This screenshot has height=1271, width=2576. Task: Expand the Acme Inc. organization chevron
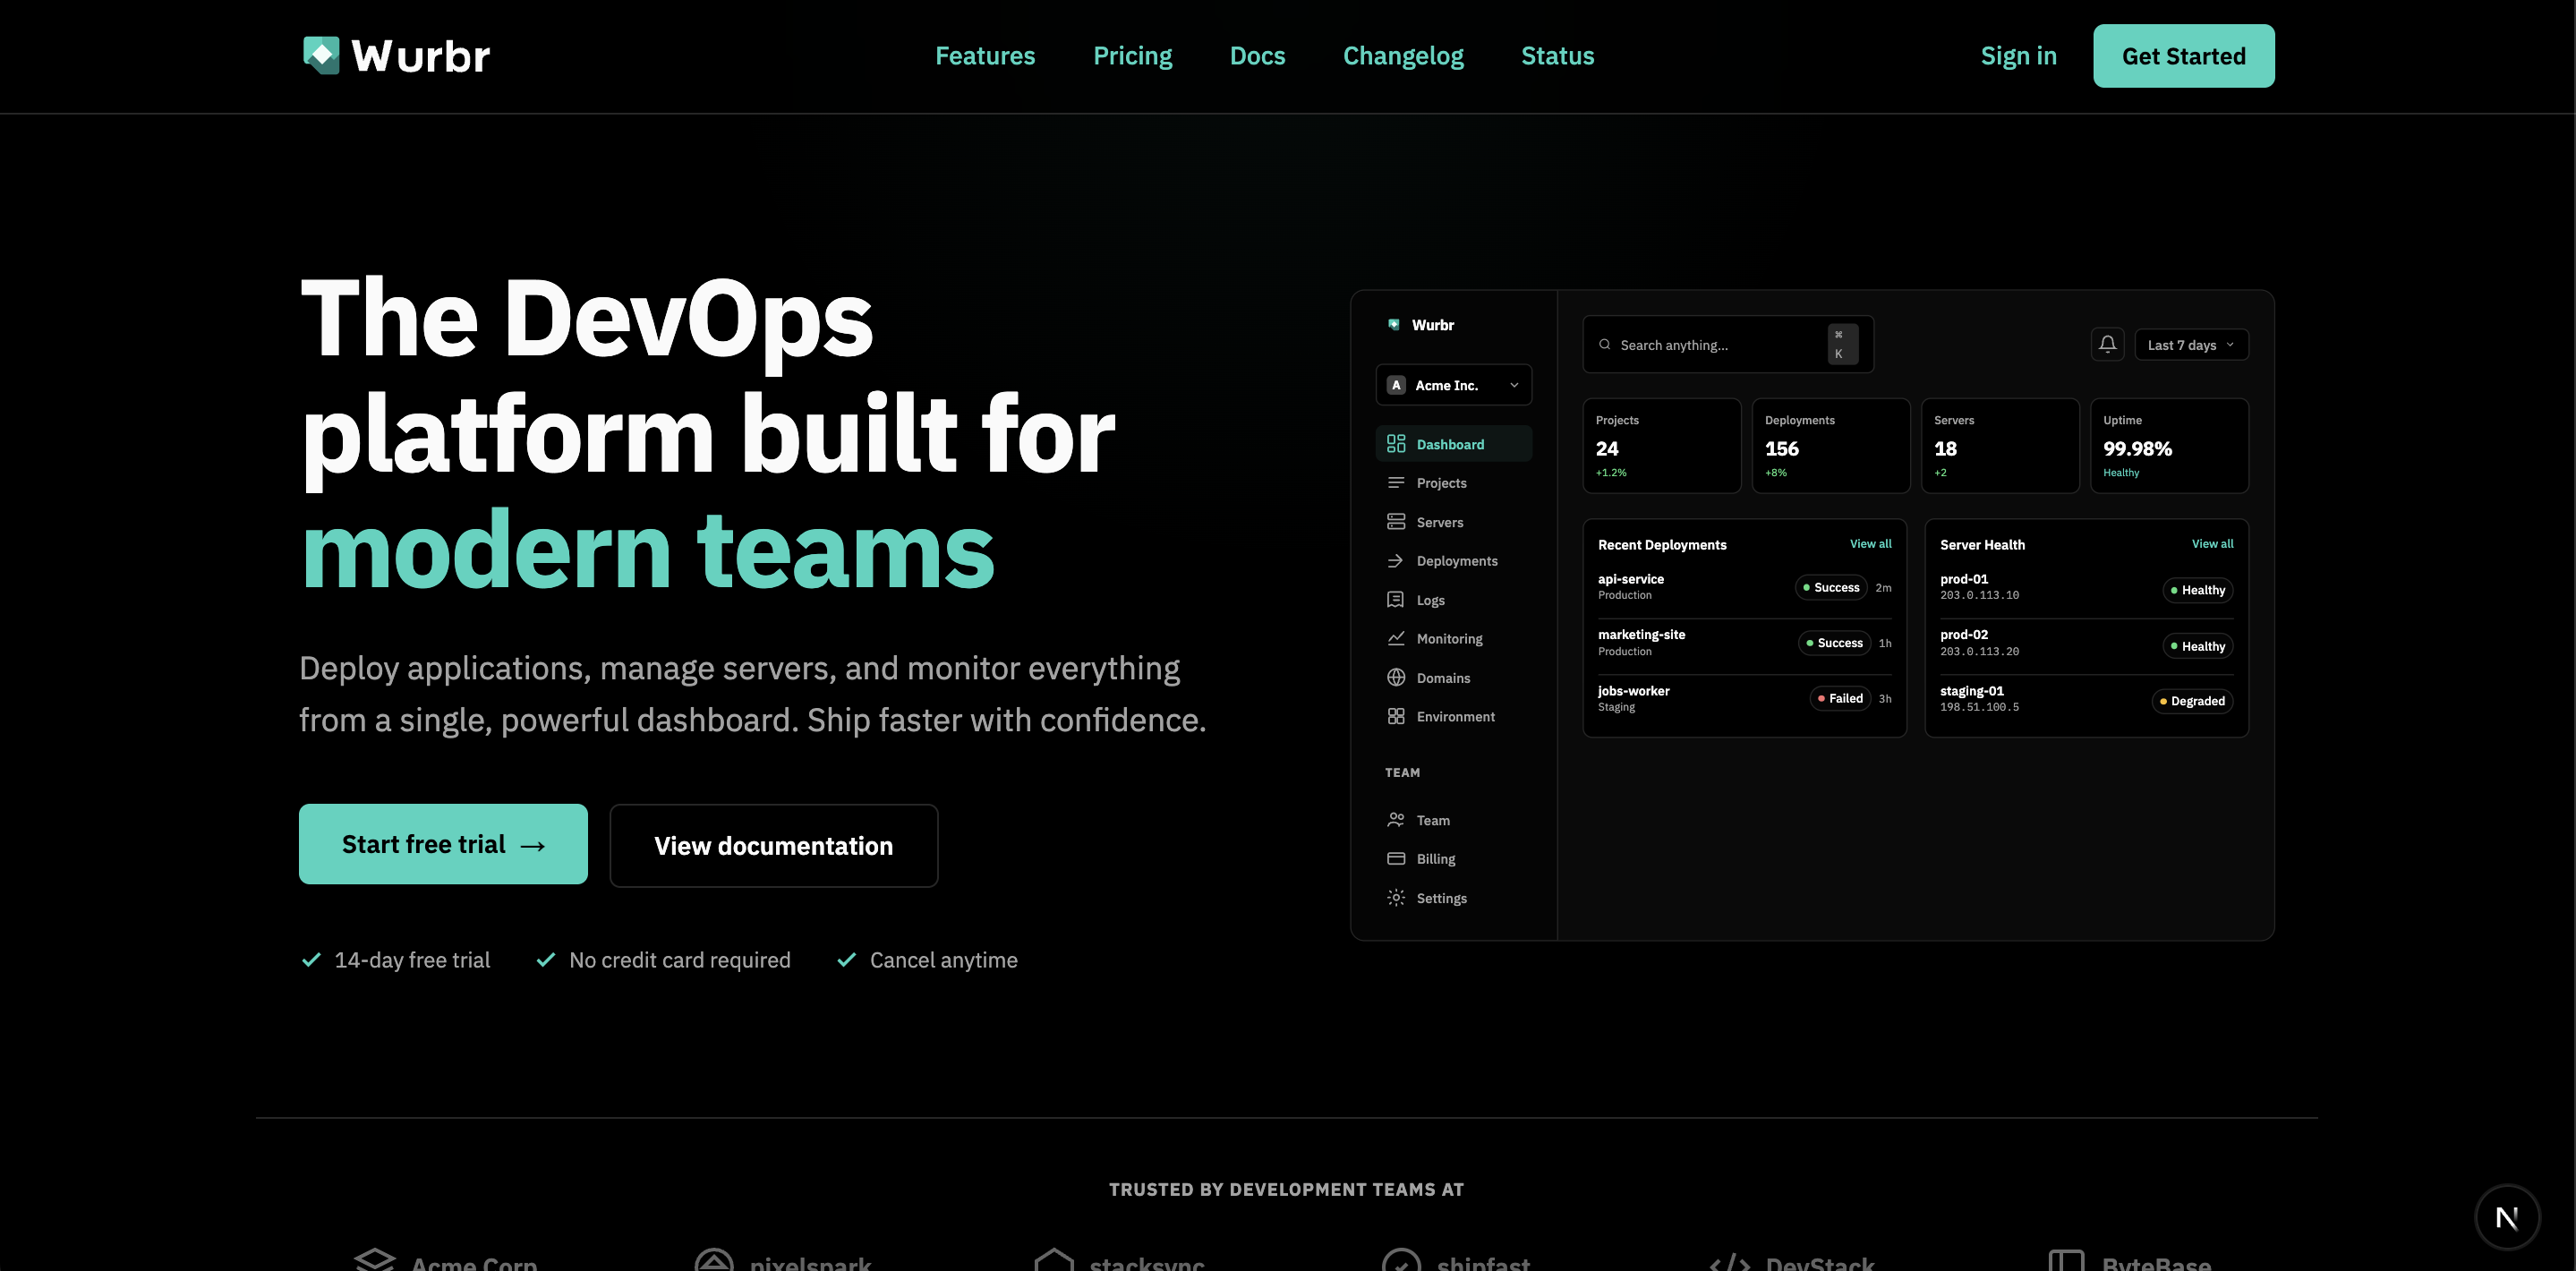1514,385
